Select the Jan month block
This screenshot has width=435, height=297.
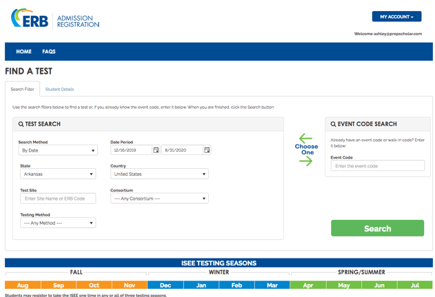tap(201, 285)
